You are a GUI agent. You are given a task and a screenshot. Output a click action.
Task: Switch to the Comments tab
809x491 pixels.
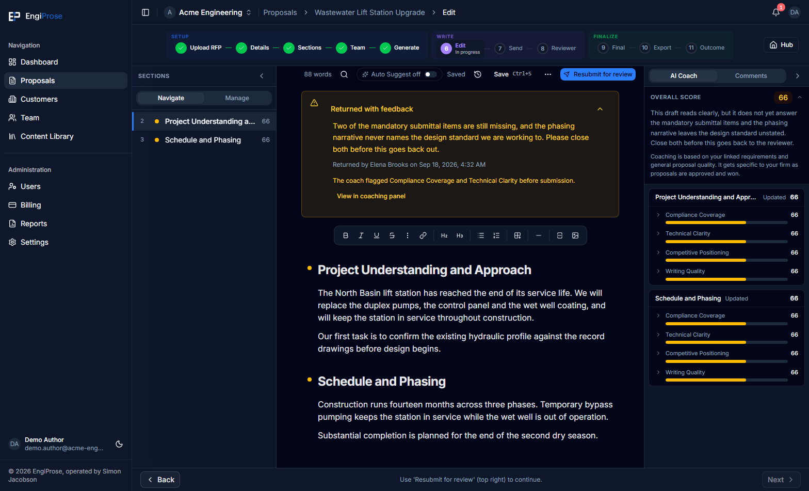coord(751,76)
